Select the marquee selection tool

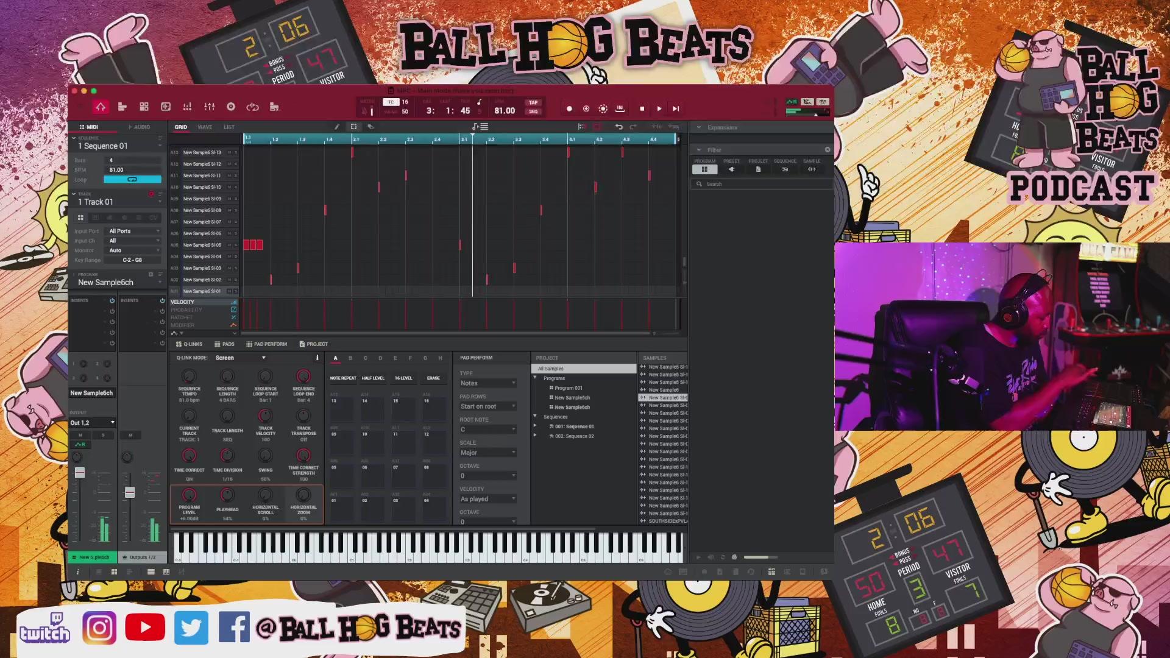tap(353, 127)
